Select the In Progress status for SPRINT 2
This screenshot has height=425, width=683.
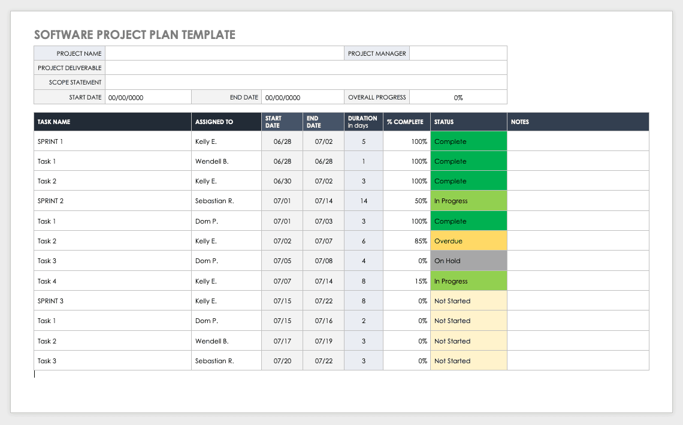(469, 201)
